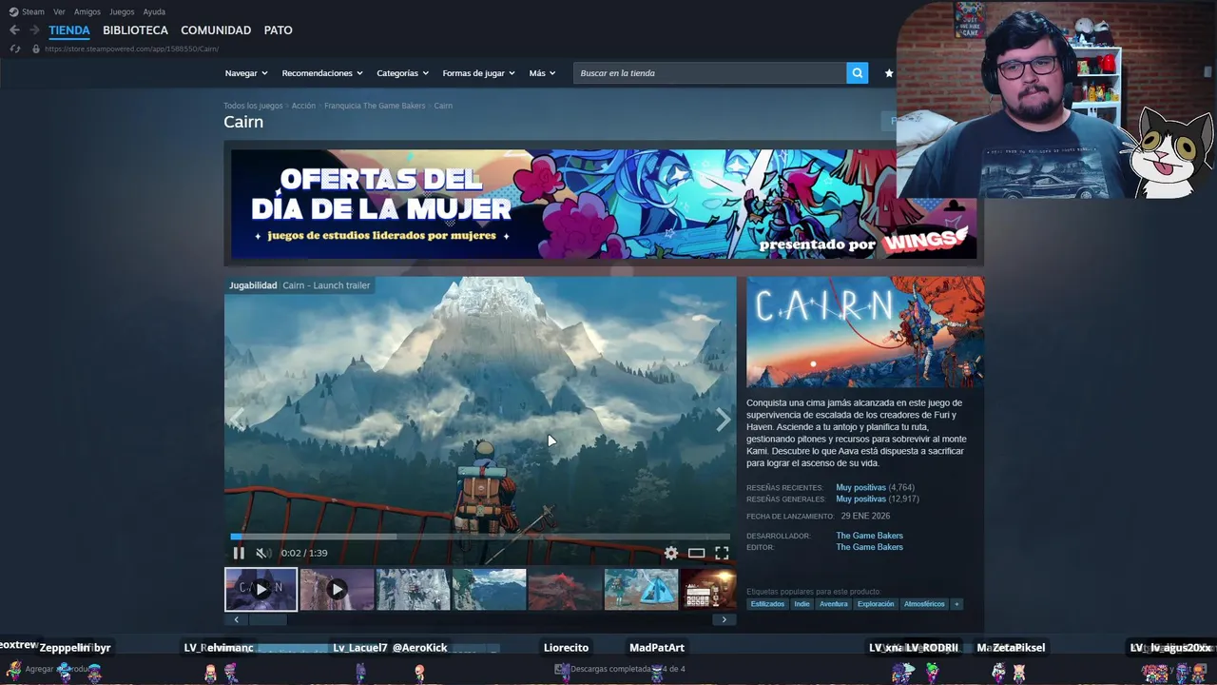Open the Juegos menu

[122, 11]
